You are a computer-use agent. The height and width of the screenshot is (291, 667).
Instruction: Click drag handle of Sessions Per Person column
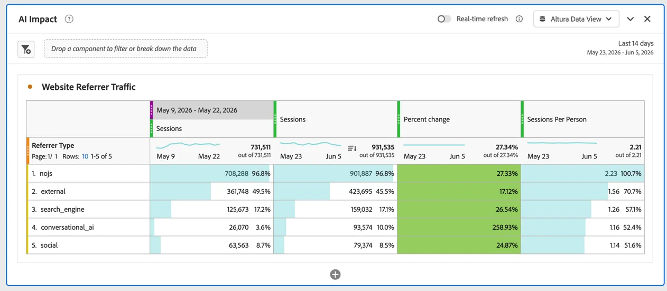522,119
